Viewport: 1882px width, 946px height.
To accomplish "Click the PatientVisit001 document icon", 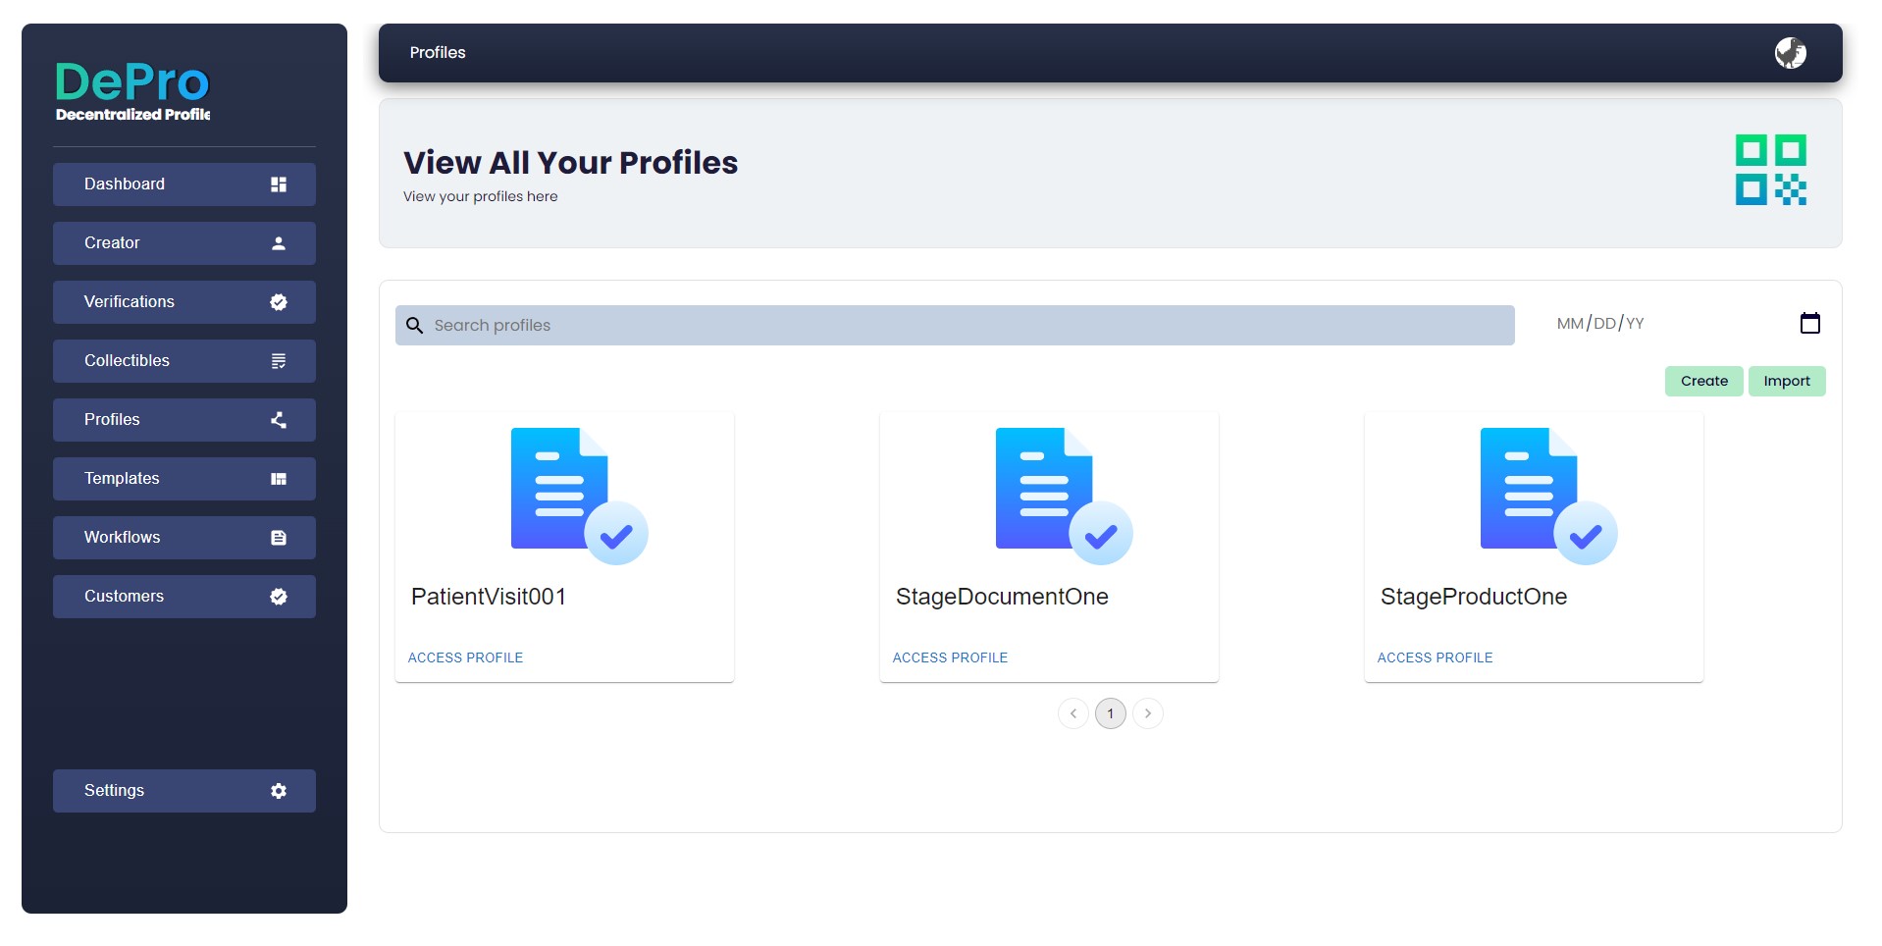I will tap(578, 496).
